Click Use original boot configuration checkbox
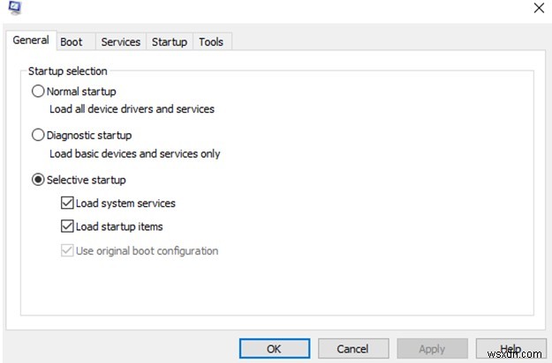The height and width of the screenshot is (363, 552). tap(68, 250)
